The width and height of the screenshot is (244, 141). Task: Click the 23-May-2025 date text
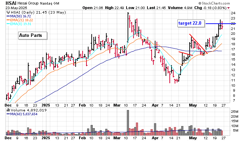[x=16, y=8]
